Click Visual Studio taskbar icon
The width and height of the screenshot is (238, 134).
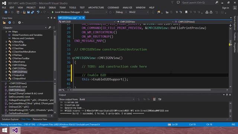tap(15, 130)
